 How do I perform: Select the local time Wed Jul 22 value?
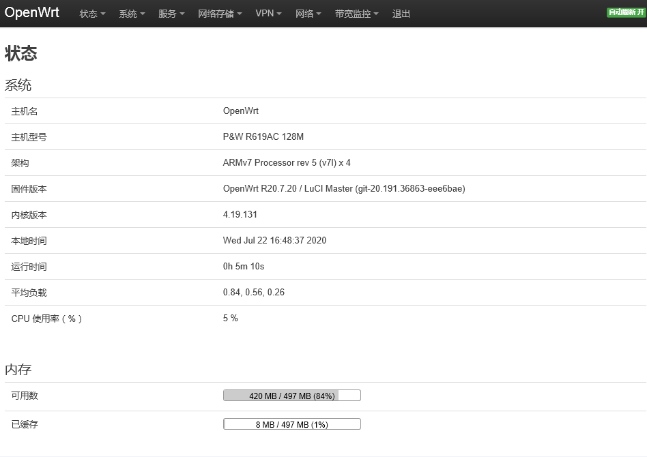[x=274, y=241]
